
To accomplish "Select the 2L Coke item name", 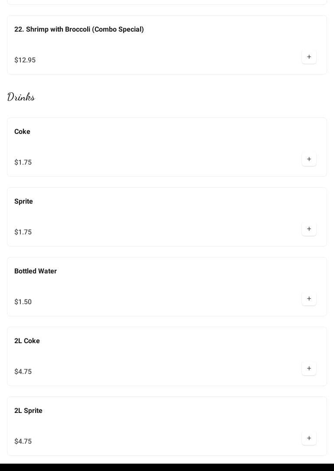I will point(27,341).
